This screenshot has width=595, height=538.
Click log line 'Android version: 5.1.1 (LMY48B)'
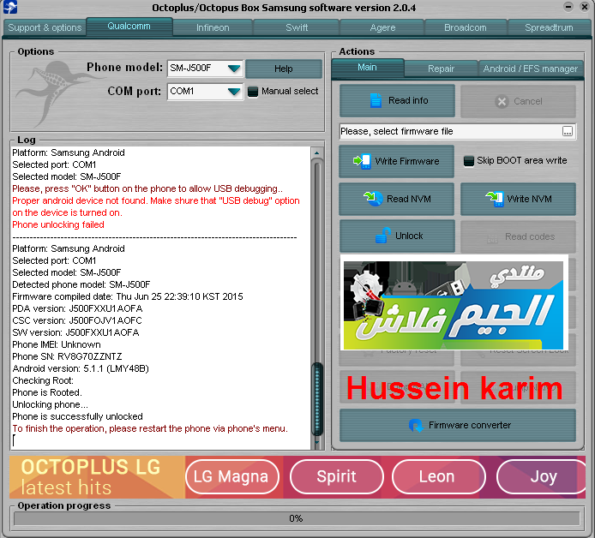click(81, 369)
